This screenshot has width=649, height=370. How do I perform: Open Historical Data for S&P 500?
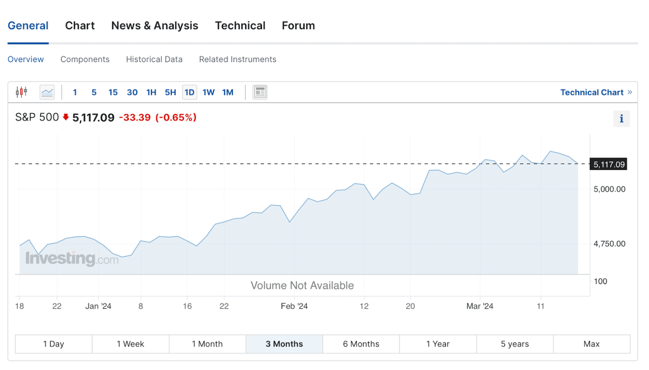tap(154, 59)
